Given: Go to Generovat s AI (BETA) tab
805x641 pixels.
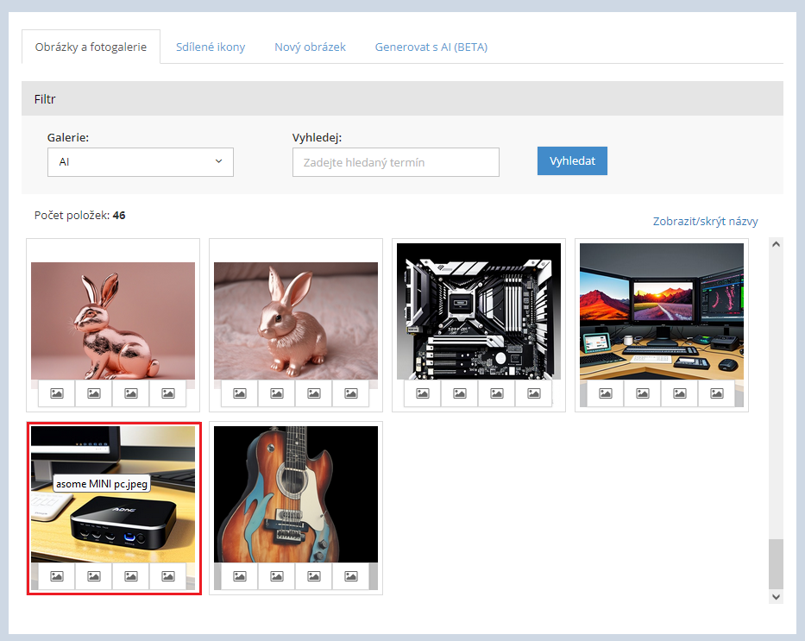Looking at the screenshot, I should [x=431, y=47].
